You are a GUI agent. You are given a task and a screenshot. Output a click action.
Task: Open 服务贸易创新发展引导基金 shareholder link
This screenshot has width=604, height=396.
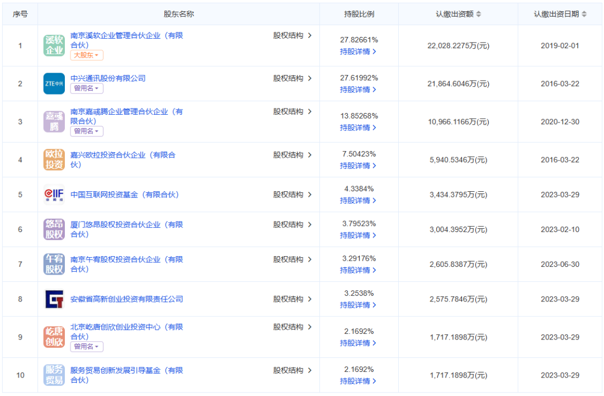(127, 375)
